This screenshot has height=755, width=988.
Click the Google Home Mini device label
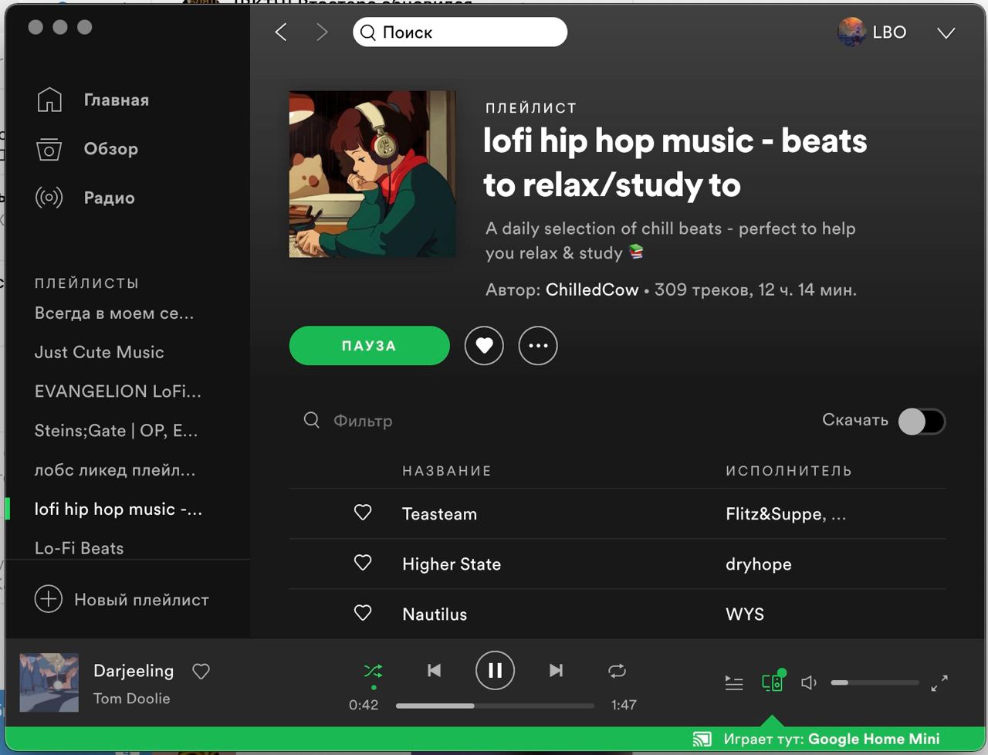click(x=875, y=739)
